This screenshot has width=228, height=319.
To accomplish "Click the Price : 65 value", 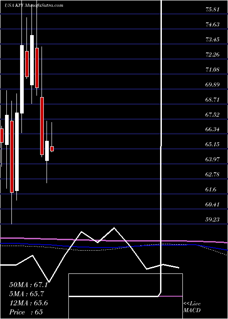I will coord(26,312).
